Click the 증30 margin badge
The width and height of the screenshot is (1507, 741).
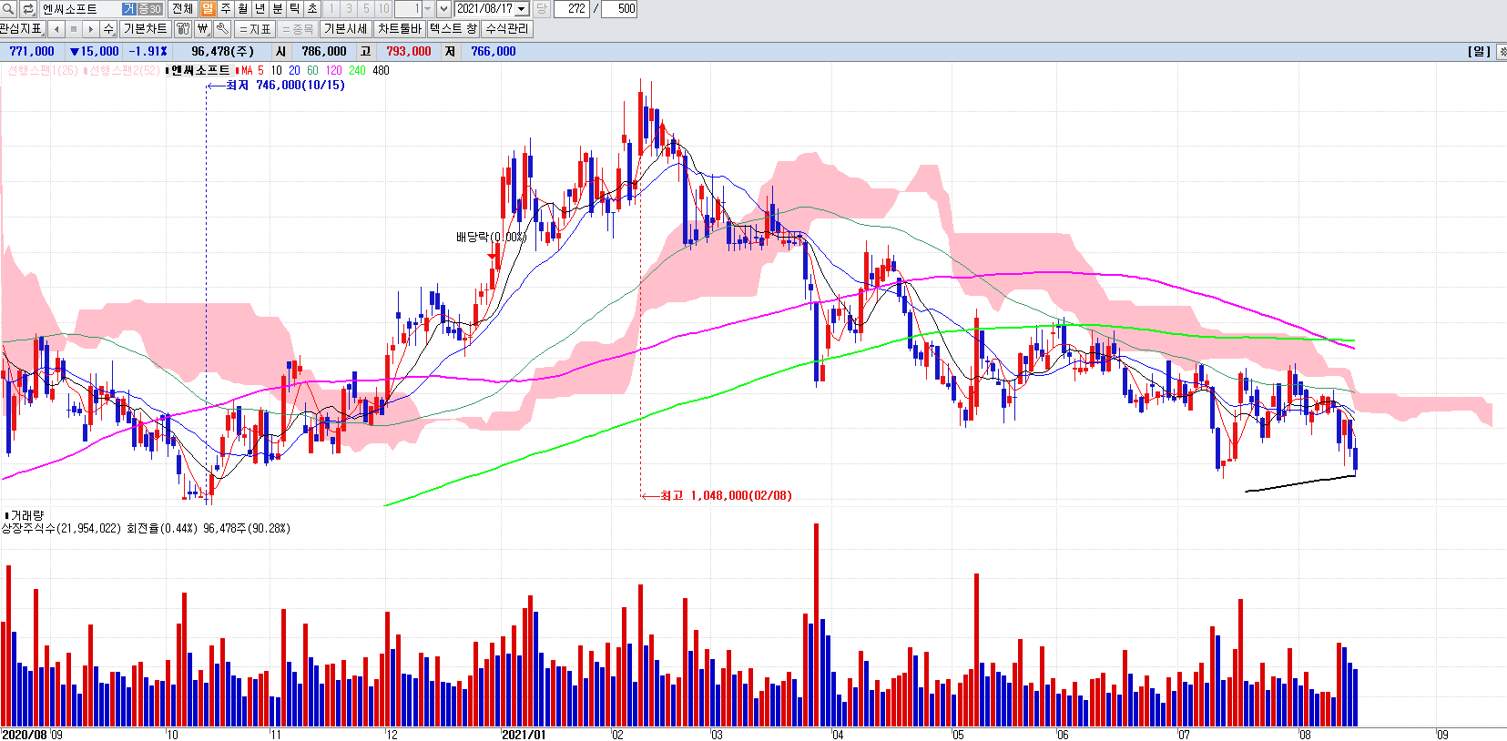tap(150, 9)
